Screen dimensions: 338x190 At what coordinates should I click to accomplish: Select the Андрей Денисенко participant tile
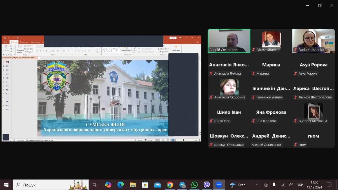pos(271,136)
